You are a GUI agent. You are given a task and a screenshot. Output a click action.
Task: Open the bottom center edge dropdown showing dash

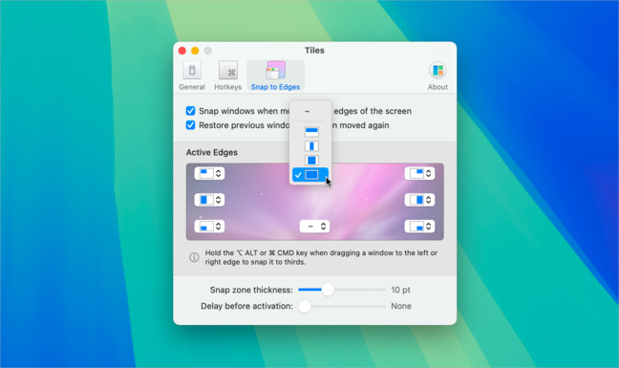point(314,226)
